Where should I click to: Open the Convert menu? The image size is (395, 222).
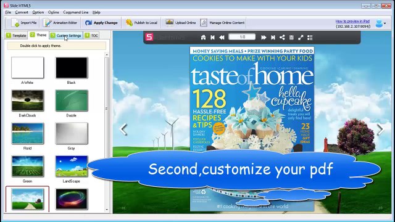point(22,12)
